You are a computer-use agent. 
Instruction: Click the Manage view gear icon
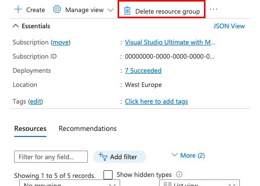coord(57,9)
